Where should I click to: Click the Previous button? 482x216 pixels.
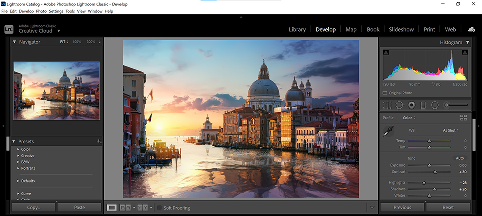(402, 207)
